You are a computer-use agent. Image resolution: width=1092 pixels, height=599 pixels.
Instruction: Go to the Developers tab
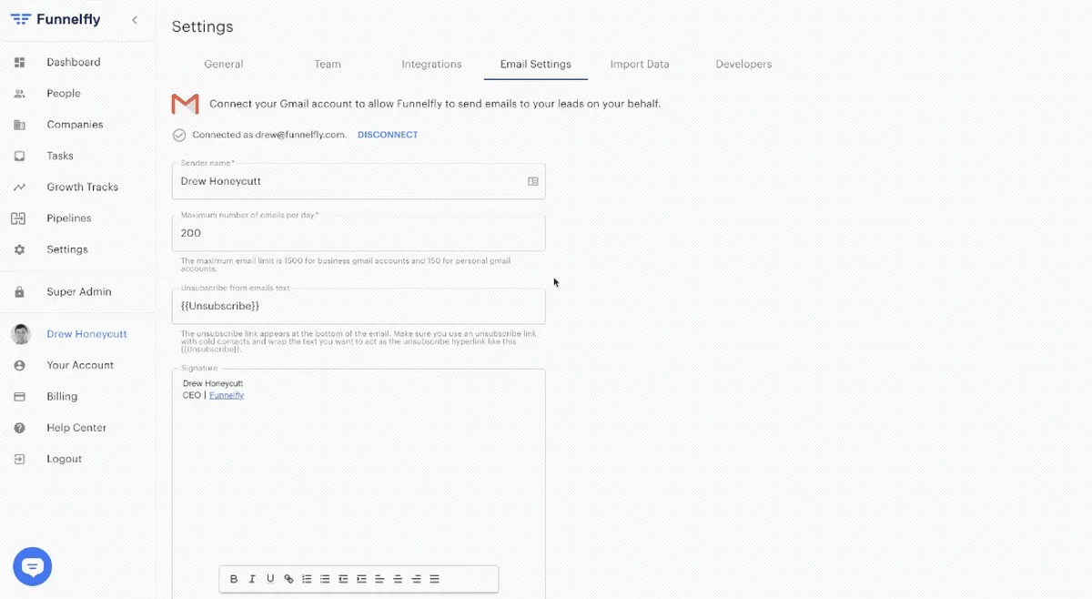(x=743, y=65)
